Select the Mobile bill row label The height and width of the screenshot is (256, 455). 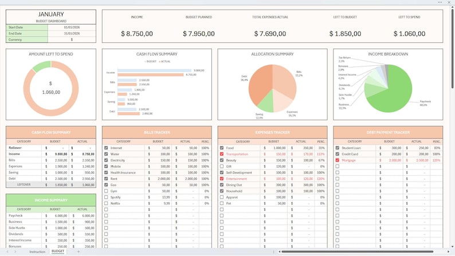pos(116,167)
